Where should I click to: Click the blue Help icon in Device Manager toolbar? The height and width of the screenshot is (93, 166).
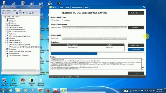[17, 13]
